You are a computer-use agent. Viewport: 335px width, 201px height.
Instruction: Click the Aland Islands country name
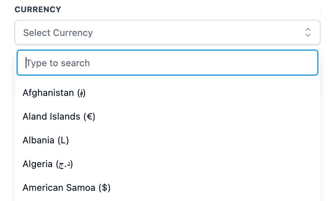tap(51, 117)
